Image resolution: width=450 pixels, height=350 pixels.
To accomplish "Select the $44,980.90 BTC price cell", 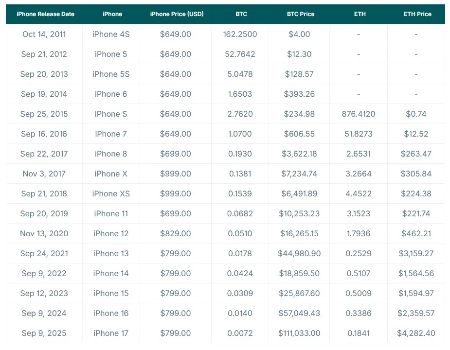I will pos(299,254).
